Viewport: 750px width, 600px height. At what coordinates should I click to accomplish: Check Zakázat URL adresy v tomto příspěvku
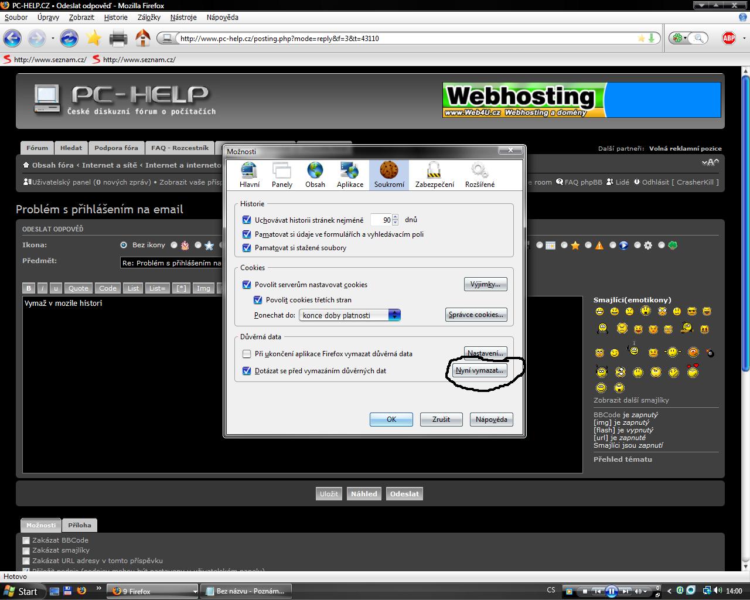pos(26,561)
